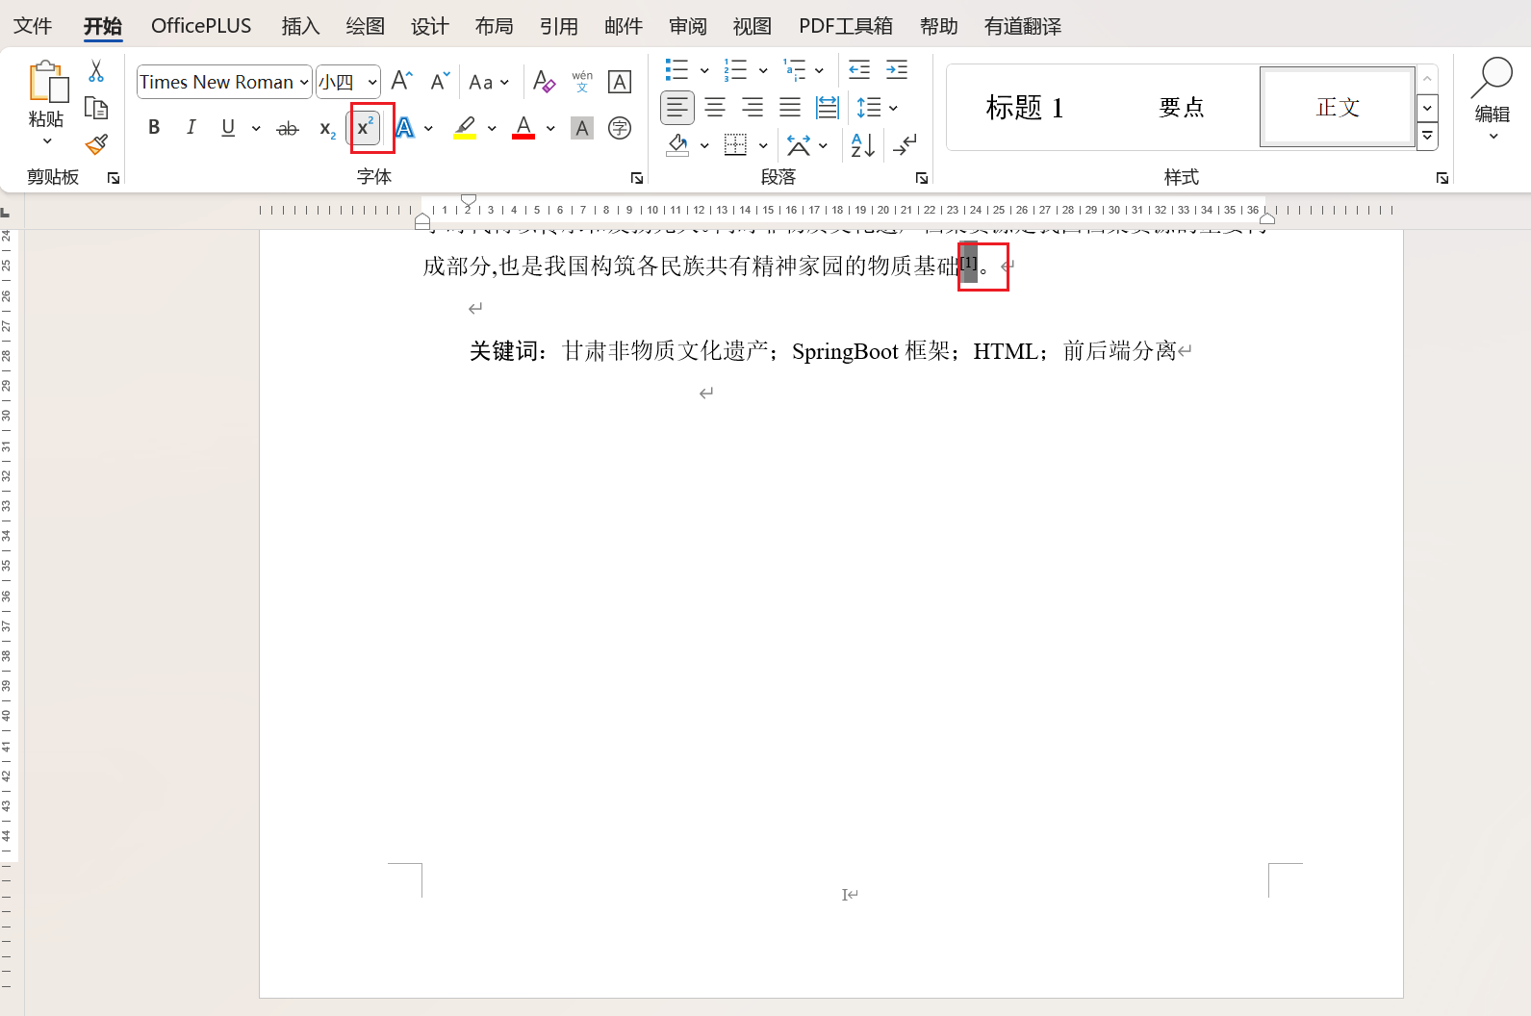
Task: Expand bullet list options arrow
Action: (704, 70)
